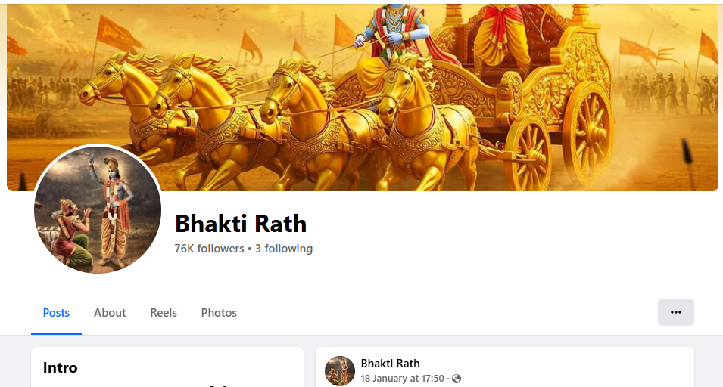This screenshot has width=723, height=387.
Task: Click the globe public audience icon
Action: [457, 379]
